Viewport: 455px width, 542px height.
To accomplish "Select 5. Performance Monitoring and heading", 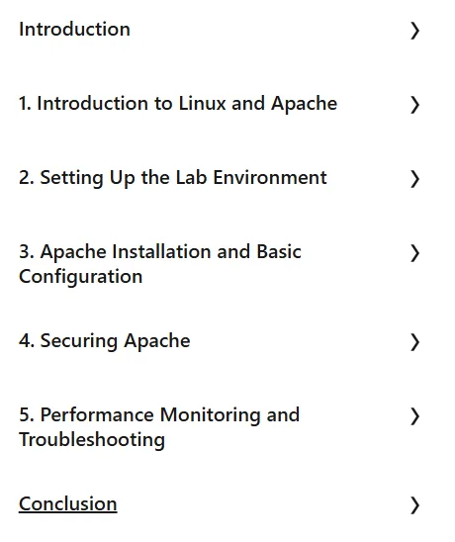I will pyautogui.click(x=159, y=414).
